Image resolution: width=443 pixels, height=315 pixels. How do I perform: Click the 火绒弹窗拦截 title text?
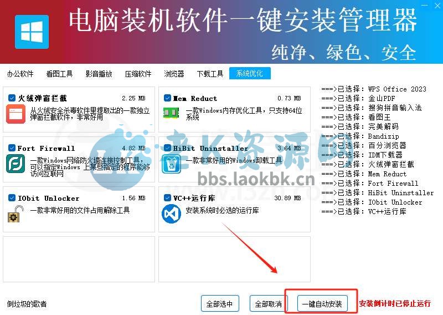[x=42, y=98]
